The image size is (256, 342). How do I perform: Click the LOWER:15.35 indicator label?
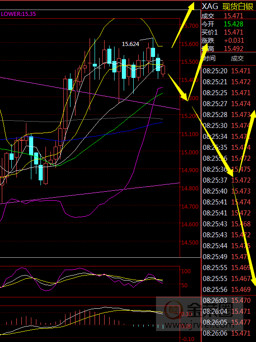19,14
